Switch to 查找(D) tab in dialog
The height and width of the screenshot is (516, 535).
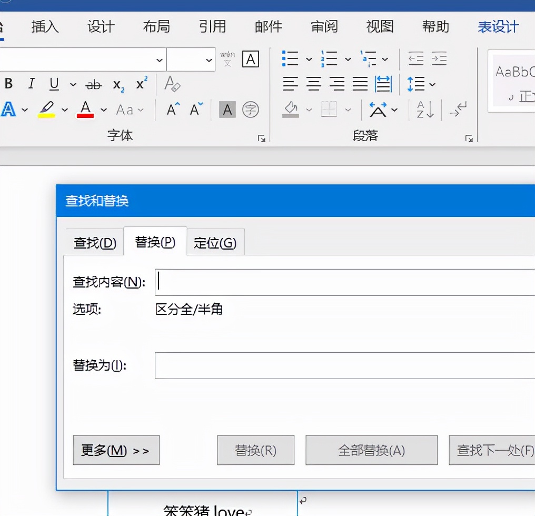(94, 243)
